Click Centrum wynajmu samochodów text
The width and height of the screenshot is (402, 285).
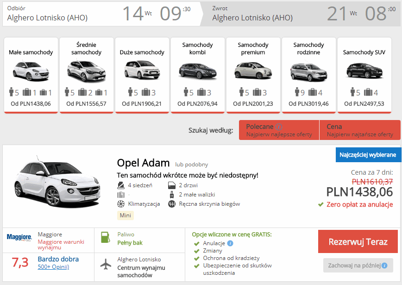[141, 272]
